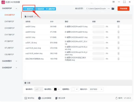134x107 pixels.
Task: Click the output directory path field
Action: point(96,9)
